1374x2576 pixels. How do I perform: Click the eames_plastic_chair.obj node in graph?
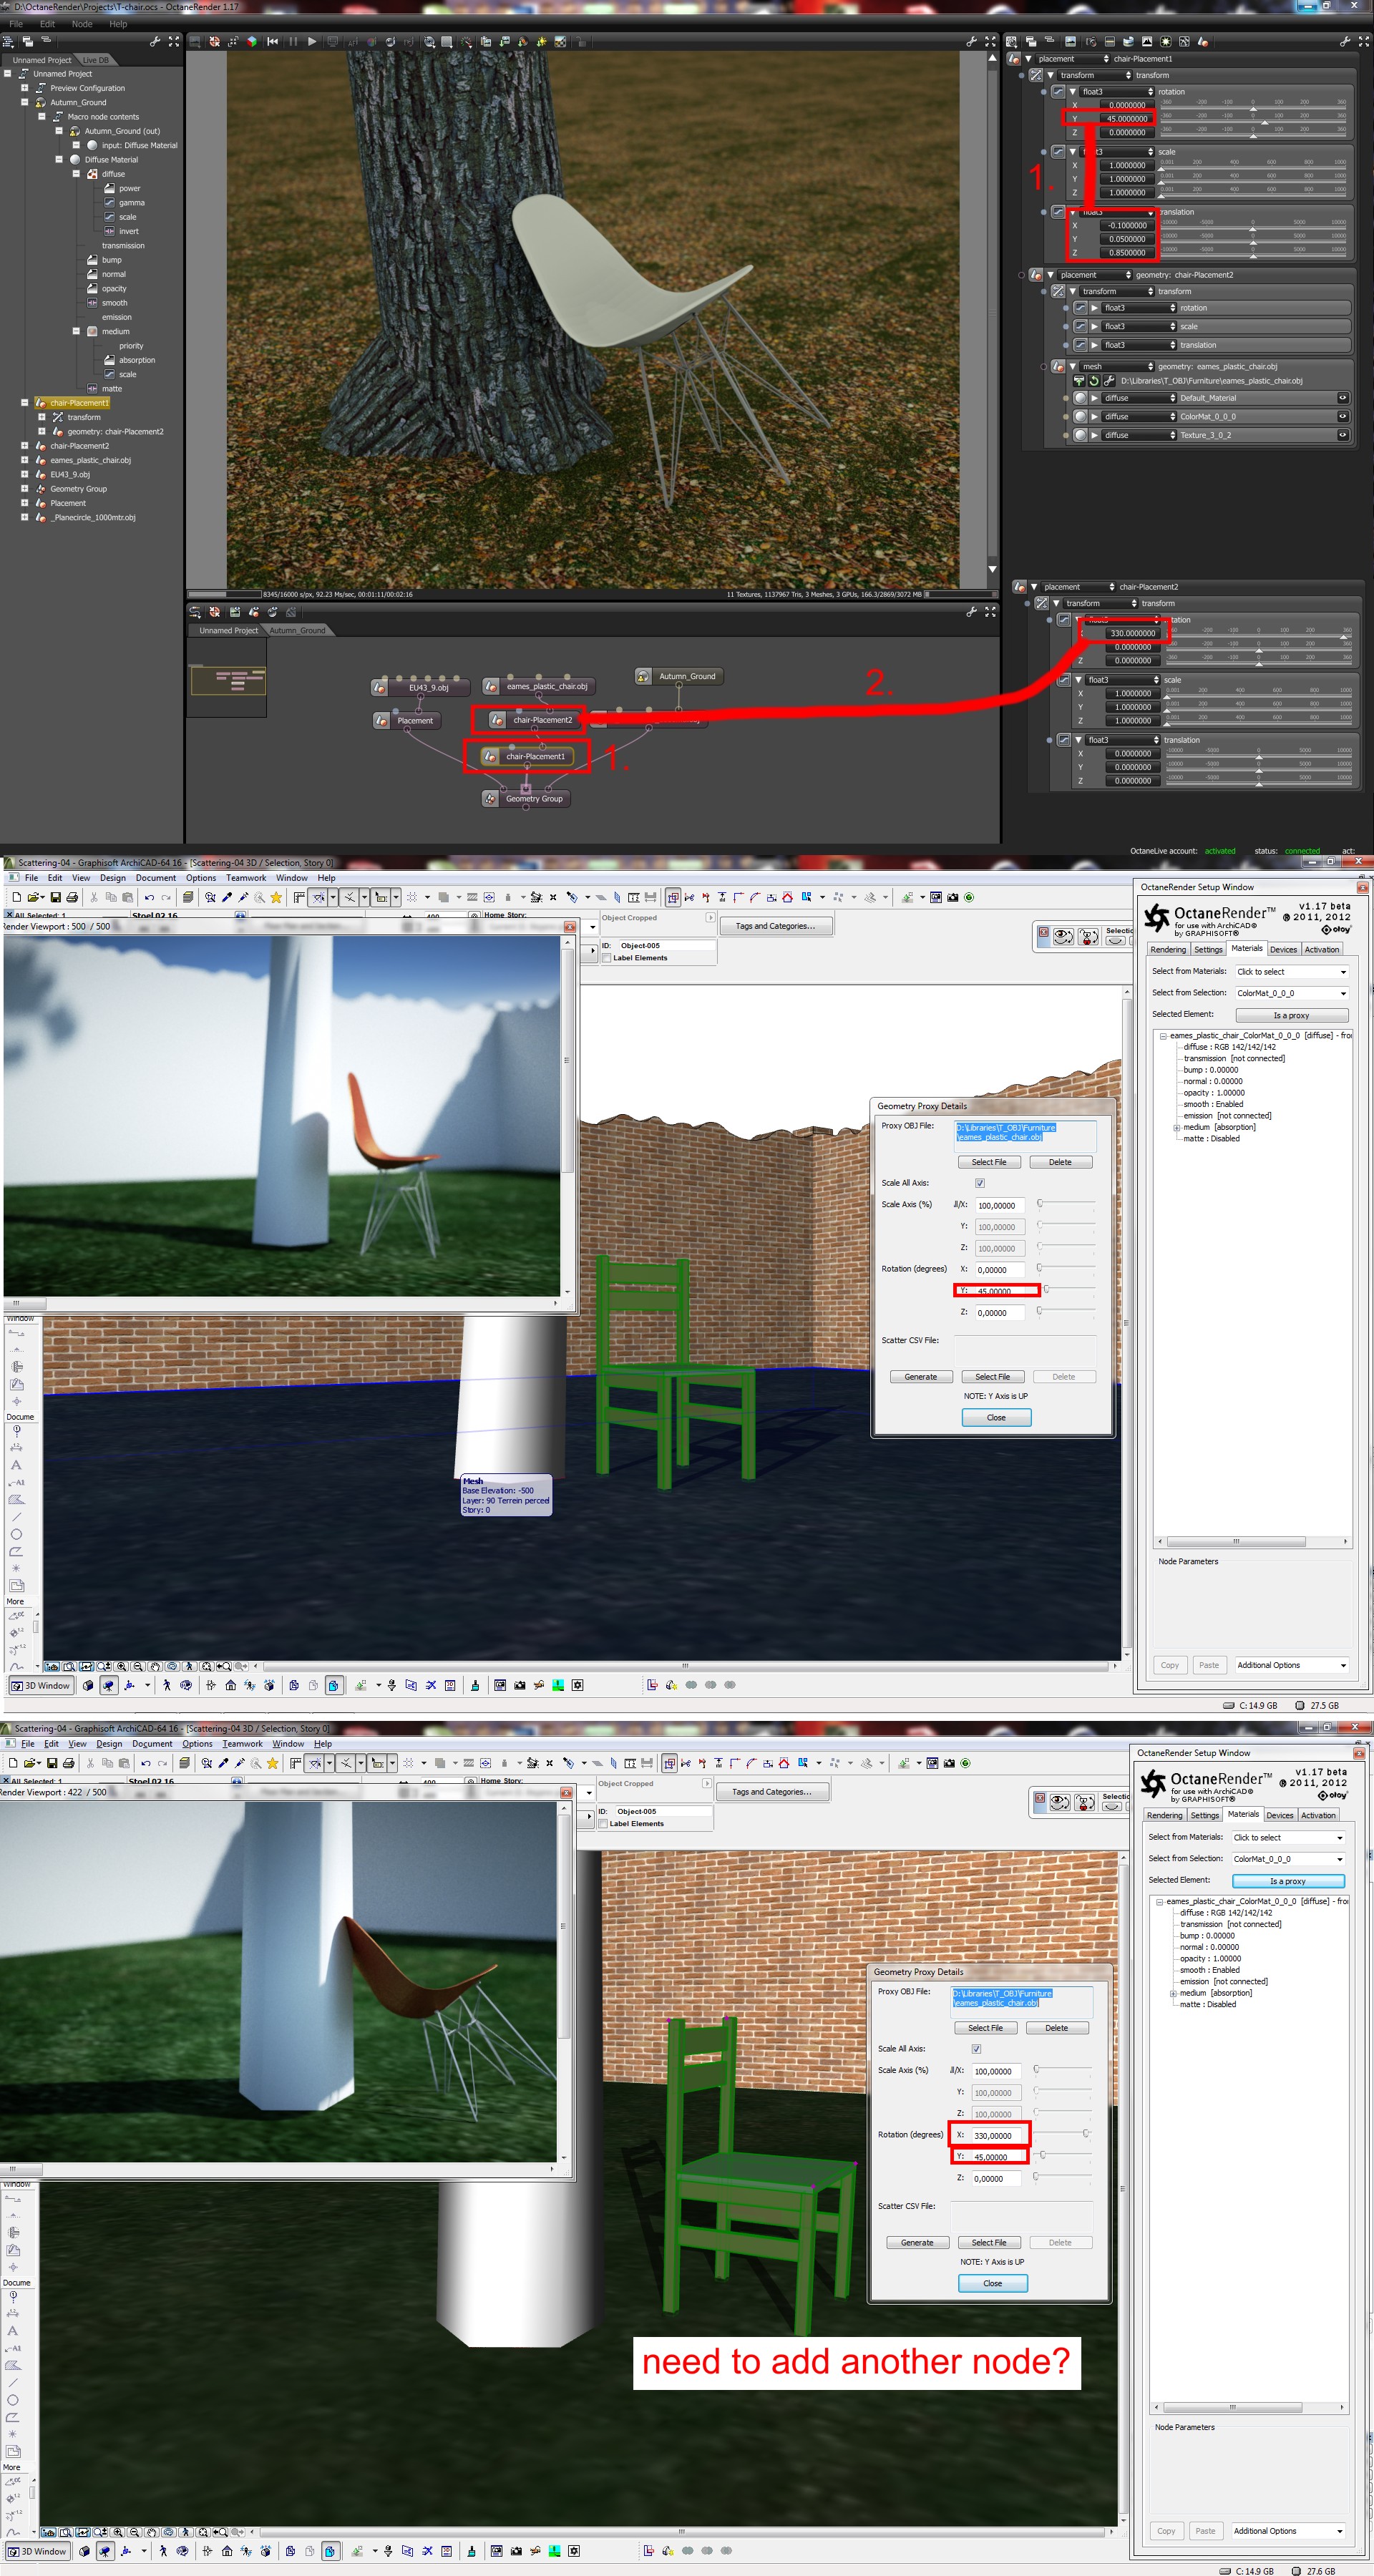pos(545,687)
